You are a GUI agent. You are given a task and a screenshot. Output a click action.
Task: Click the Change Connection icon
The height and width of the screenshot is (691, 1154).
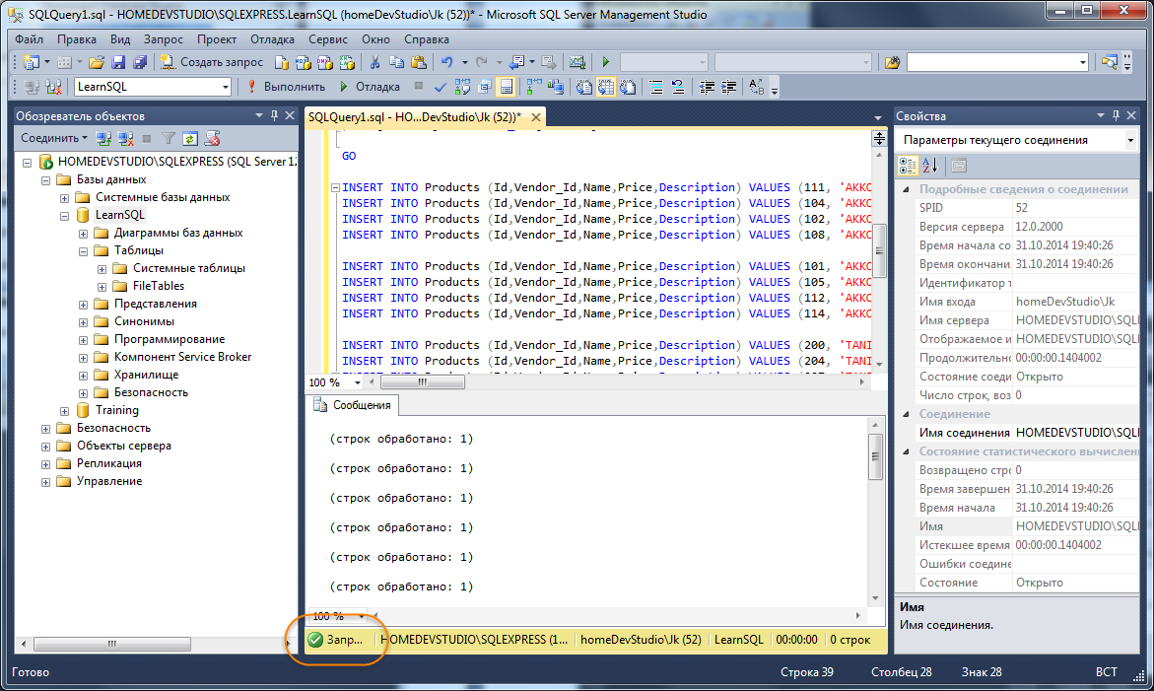(x=53, y=87)
